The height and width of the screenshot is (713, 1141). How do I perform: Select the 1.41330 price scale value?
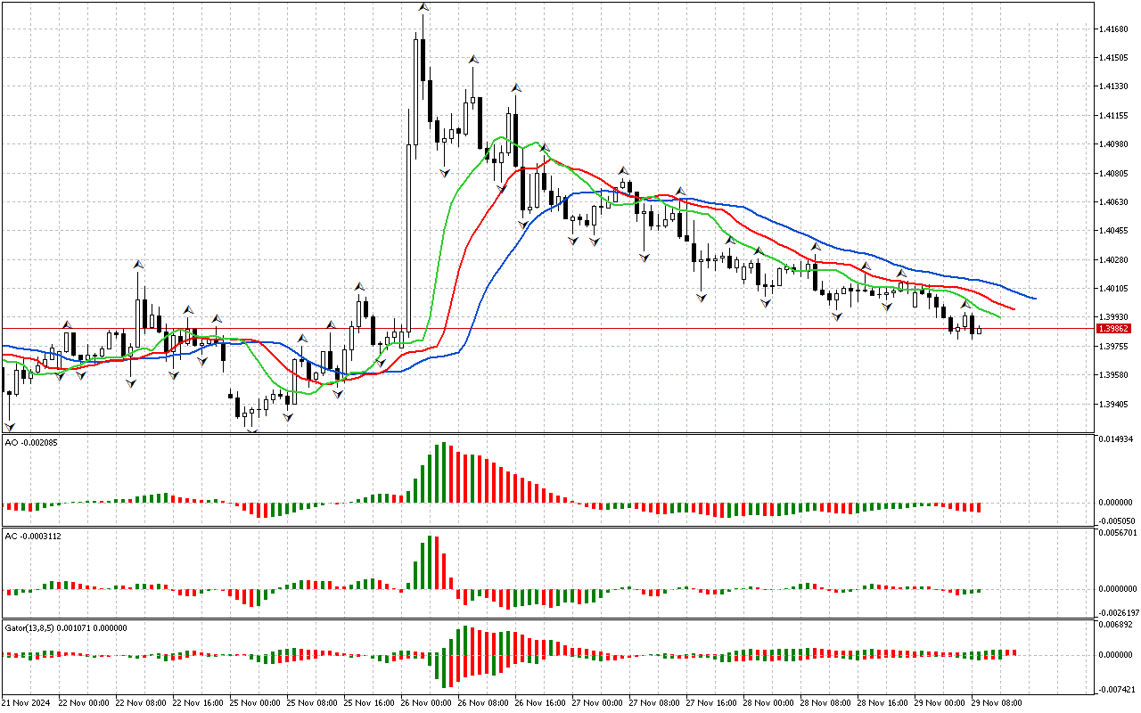click(x=1113, y=86)
